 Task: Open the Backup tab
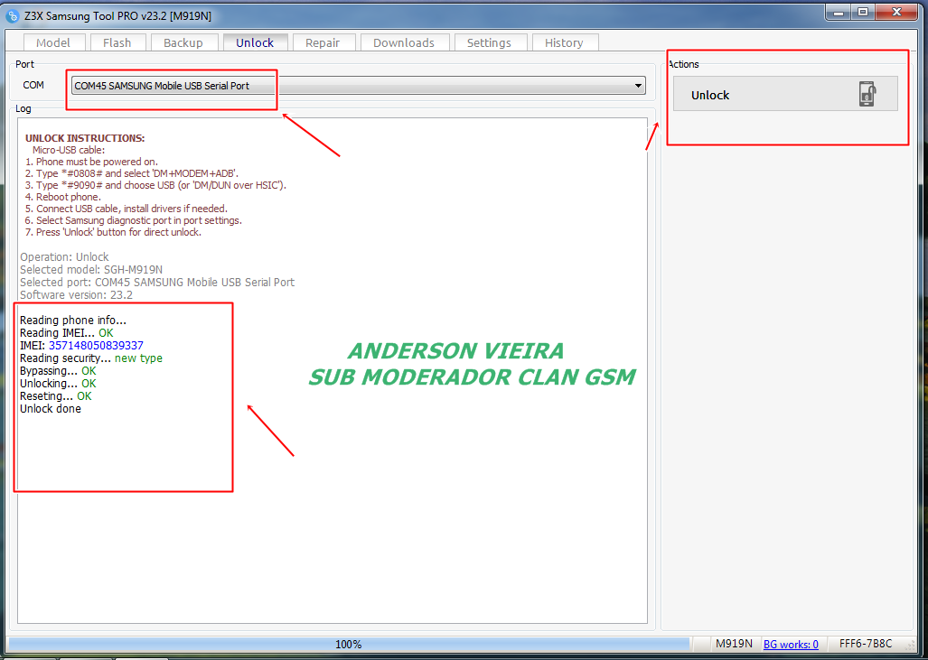coord(183,42)
